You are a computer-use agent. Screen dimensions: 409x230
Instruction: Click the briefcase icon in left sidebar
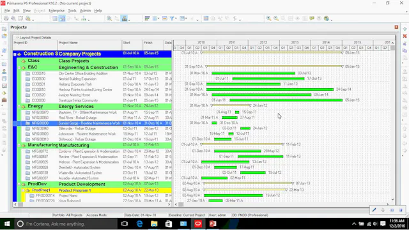pos(4,100)
